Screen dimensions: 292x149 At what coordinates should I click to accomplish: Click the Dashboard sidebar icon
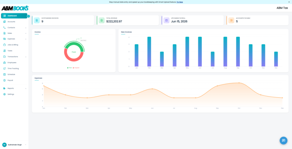coord(5,16)
